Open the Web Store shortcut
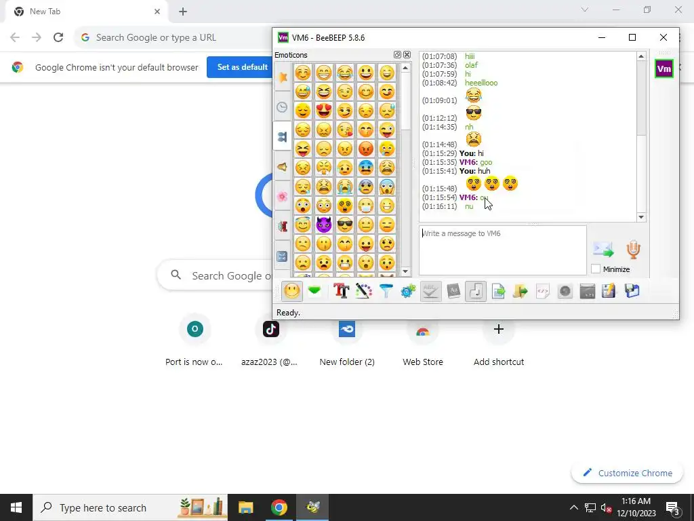 (423, 341)
